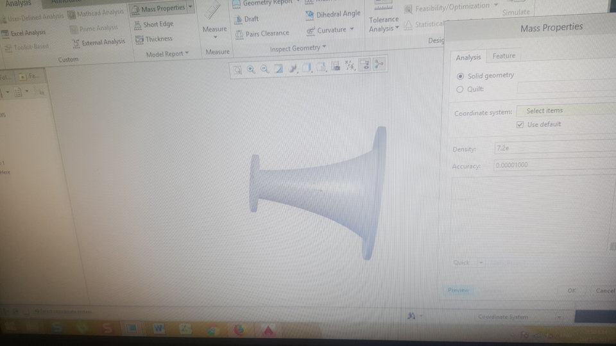
Task: Open the Pairs Clearance tool
Action: click(x=262, y=34)
